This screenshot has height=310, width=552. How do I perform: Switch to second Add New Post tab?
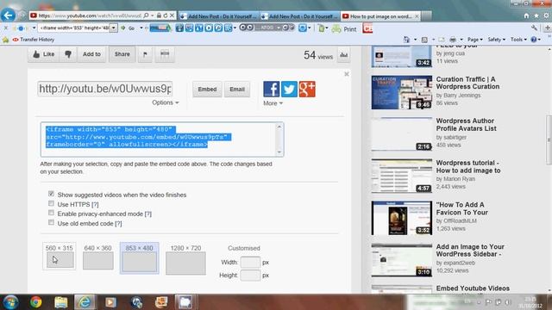(299, 16)
